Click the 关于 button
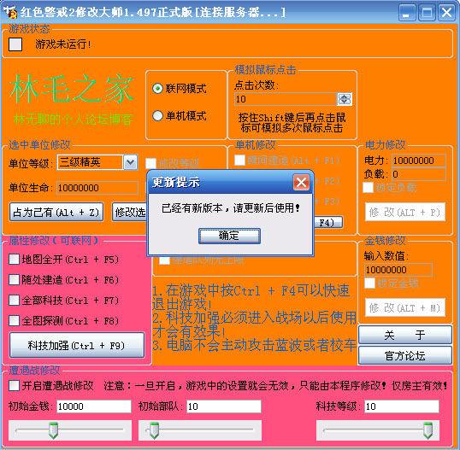Viewport: 460px width, 450px height. 404,335
